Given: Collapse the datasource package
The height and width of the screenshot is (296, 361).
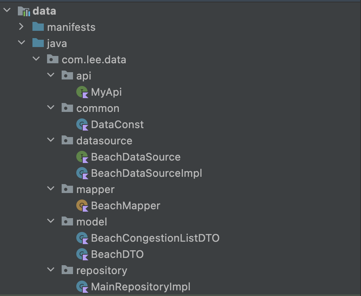Looking at the screenshot, I should pyautogui.click(x=51, y=140).
